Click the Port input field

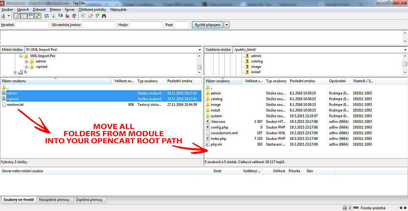pos(182,25)
